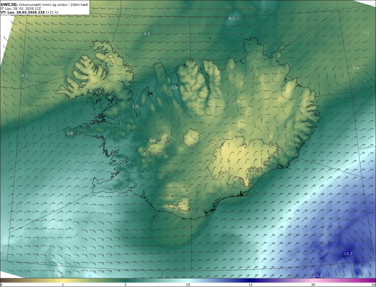Click the 3.9 value on the map
This screenshot has width=376, height=287.
tap(70, 134)
